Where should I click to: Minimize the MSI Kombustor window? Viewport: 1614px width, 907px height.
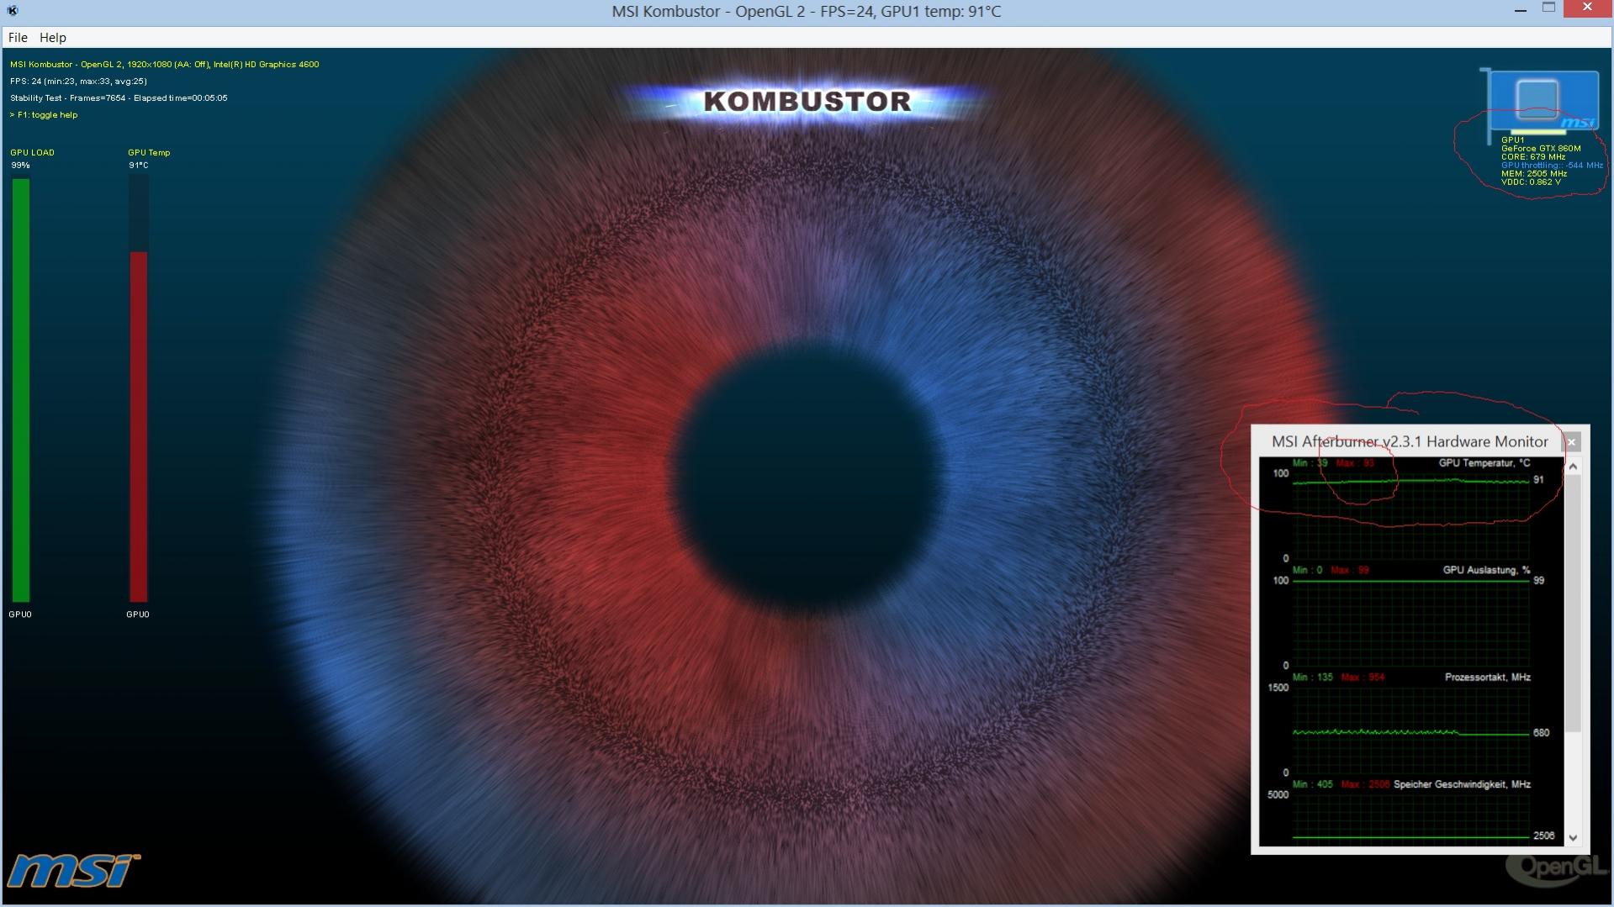(1521, 10)
